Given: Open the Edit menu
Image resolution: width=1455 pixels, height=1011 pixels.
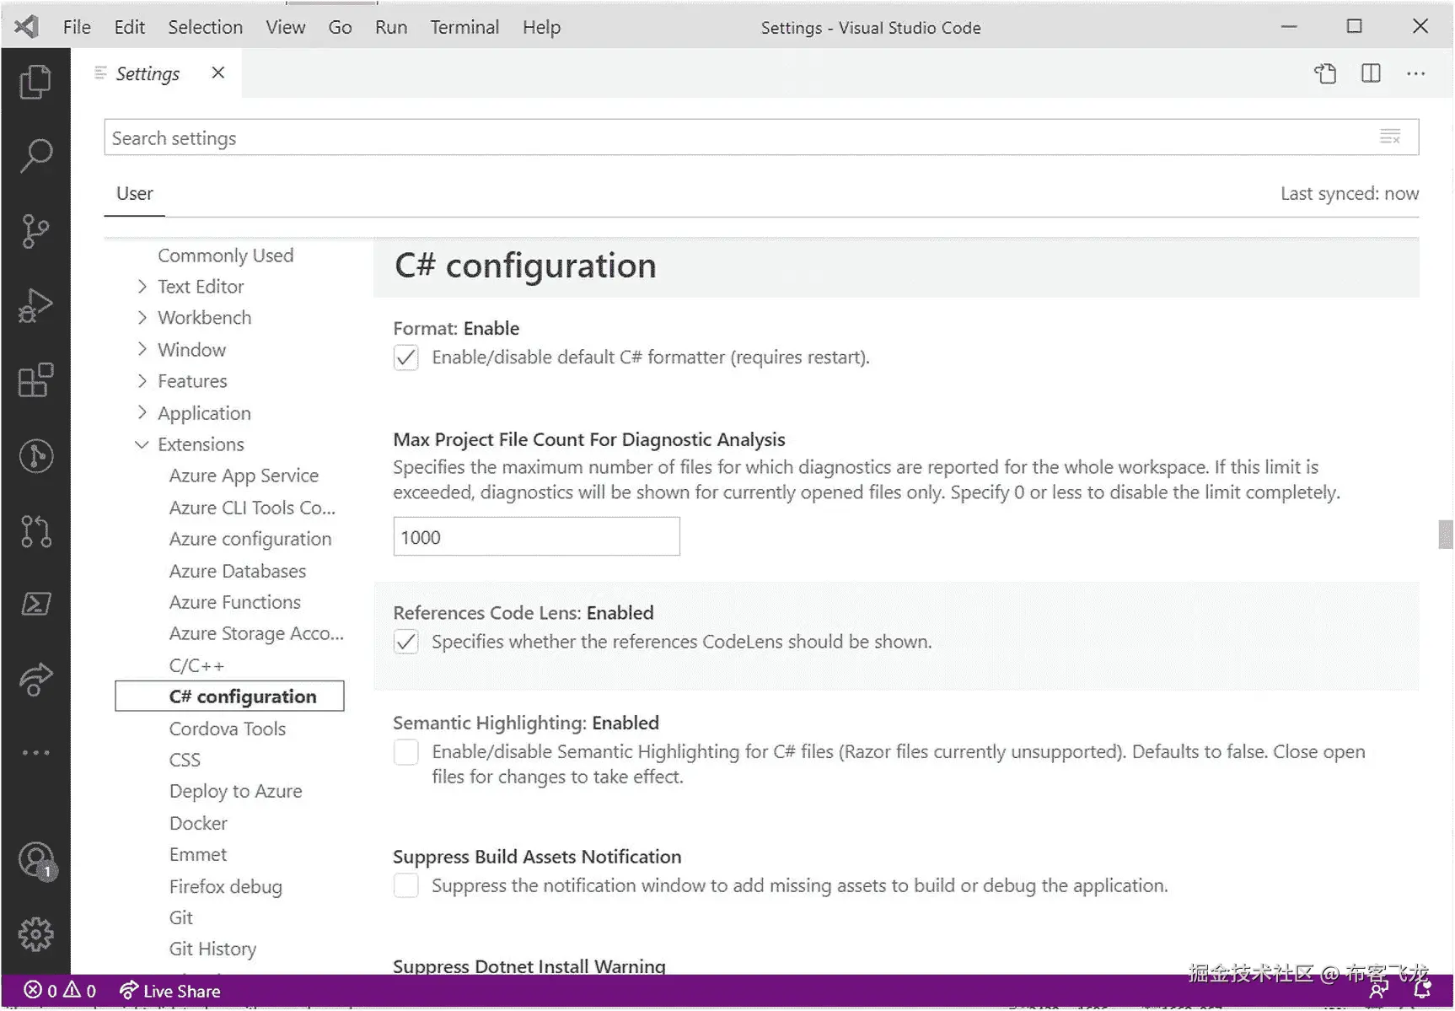Looking at the screenshot, I should (x=129, y=27).
